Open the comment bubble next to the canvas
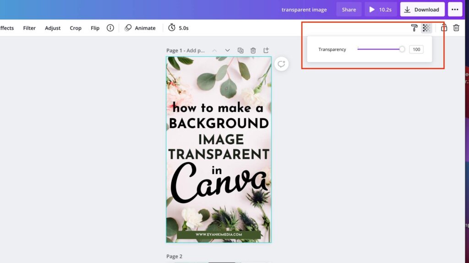469x263 pixels. [x=281, y=64]
